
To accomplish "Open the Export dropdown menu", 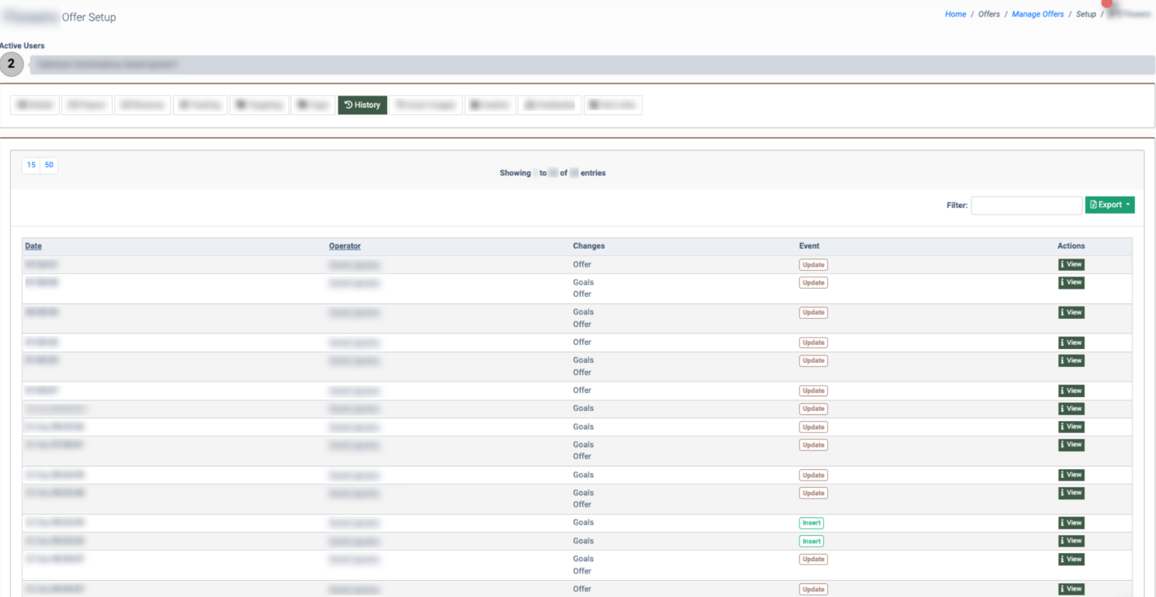I will click(x=1109, y=205).
